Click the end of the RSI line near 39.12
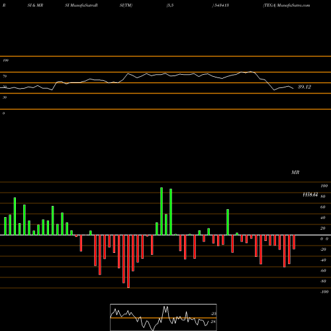 (x=293, y=89)
